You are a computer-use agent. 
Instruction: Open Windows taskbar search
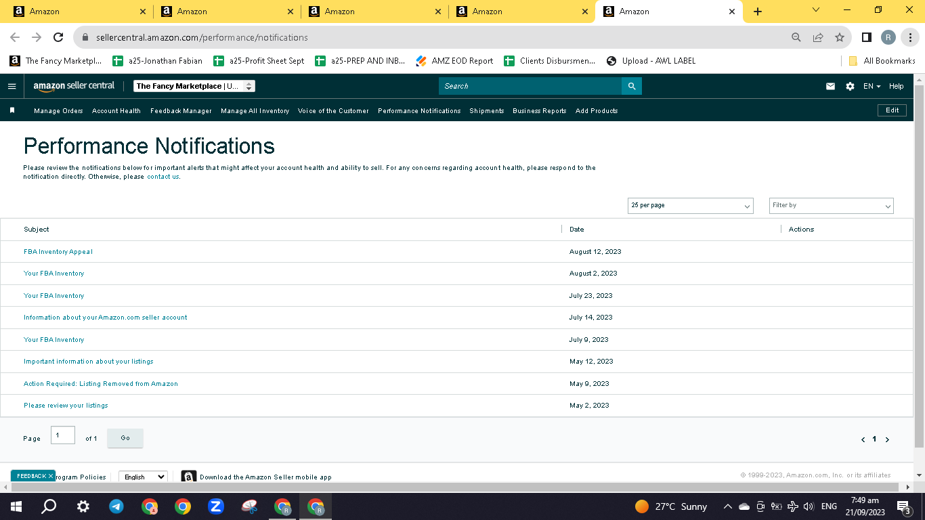49,506
